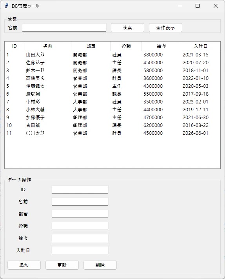Click the 給与 column header
Screen dimensions: 225x279
[x=161, y=46]
